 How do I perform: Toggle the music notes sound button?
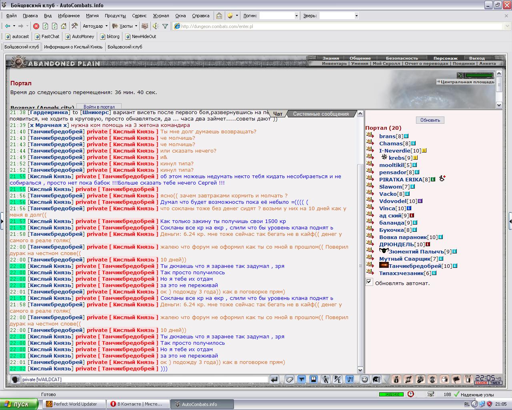[350, 379]
